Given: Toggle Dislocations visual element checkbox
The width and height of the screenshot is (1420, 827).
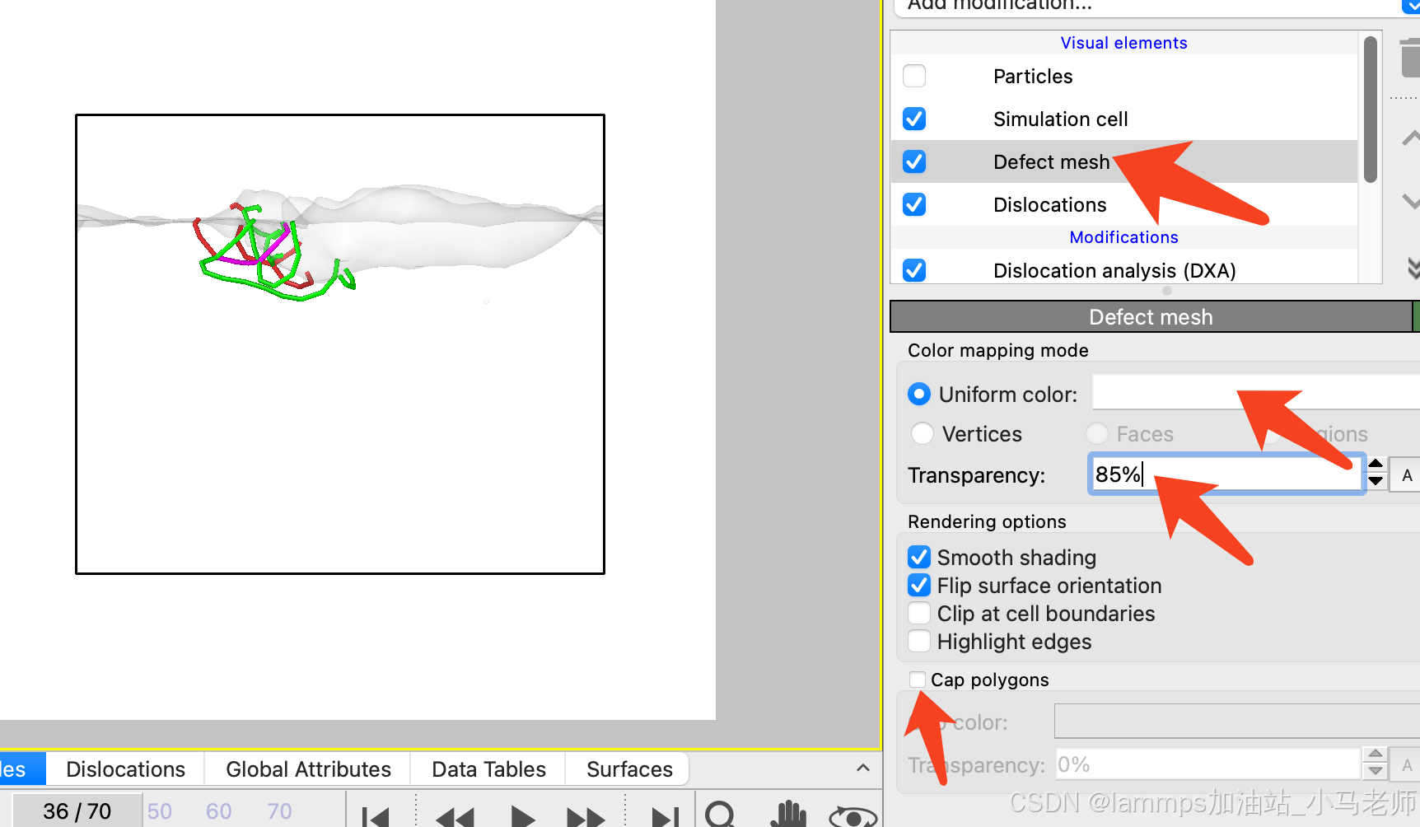Looking at the screenshot, I should pyautogui.click(x=914, y=204).
